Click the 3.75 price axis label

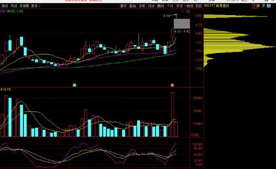(x=199, y=42)
